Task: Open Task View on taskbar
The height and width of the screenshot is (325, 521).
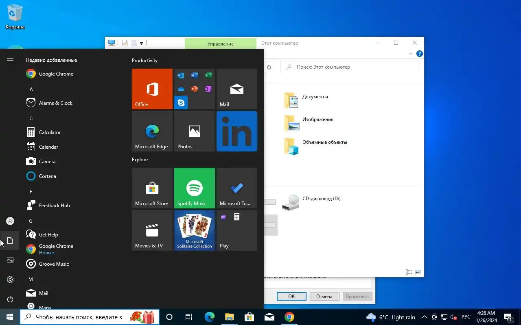Action: pyautogui.click(x=189, y=317)
